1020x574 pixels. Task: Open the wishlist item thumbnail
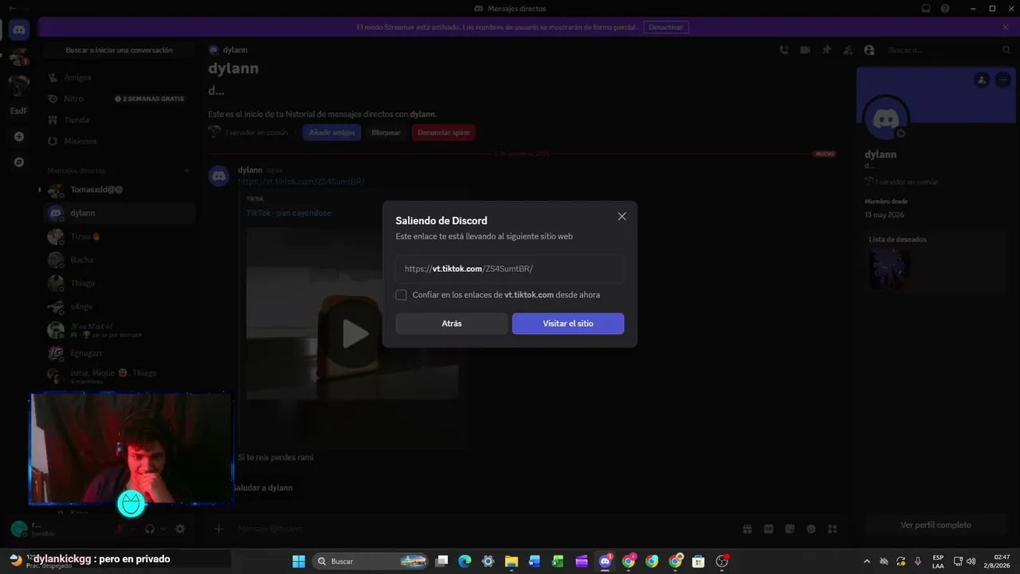(x=889, y=269)
